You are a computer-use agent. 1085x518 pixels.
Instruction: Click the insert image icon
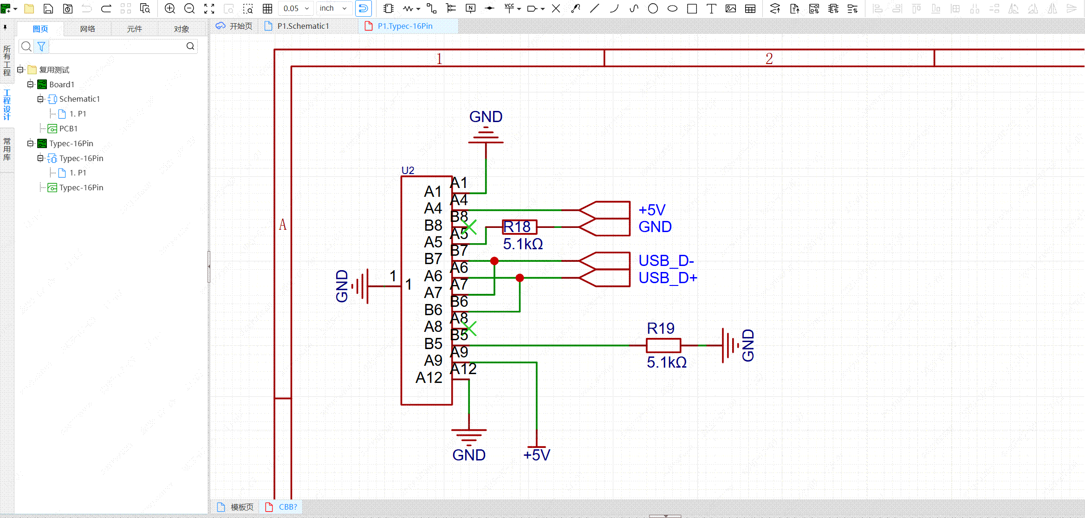[x=730, y=8]
